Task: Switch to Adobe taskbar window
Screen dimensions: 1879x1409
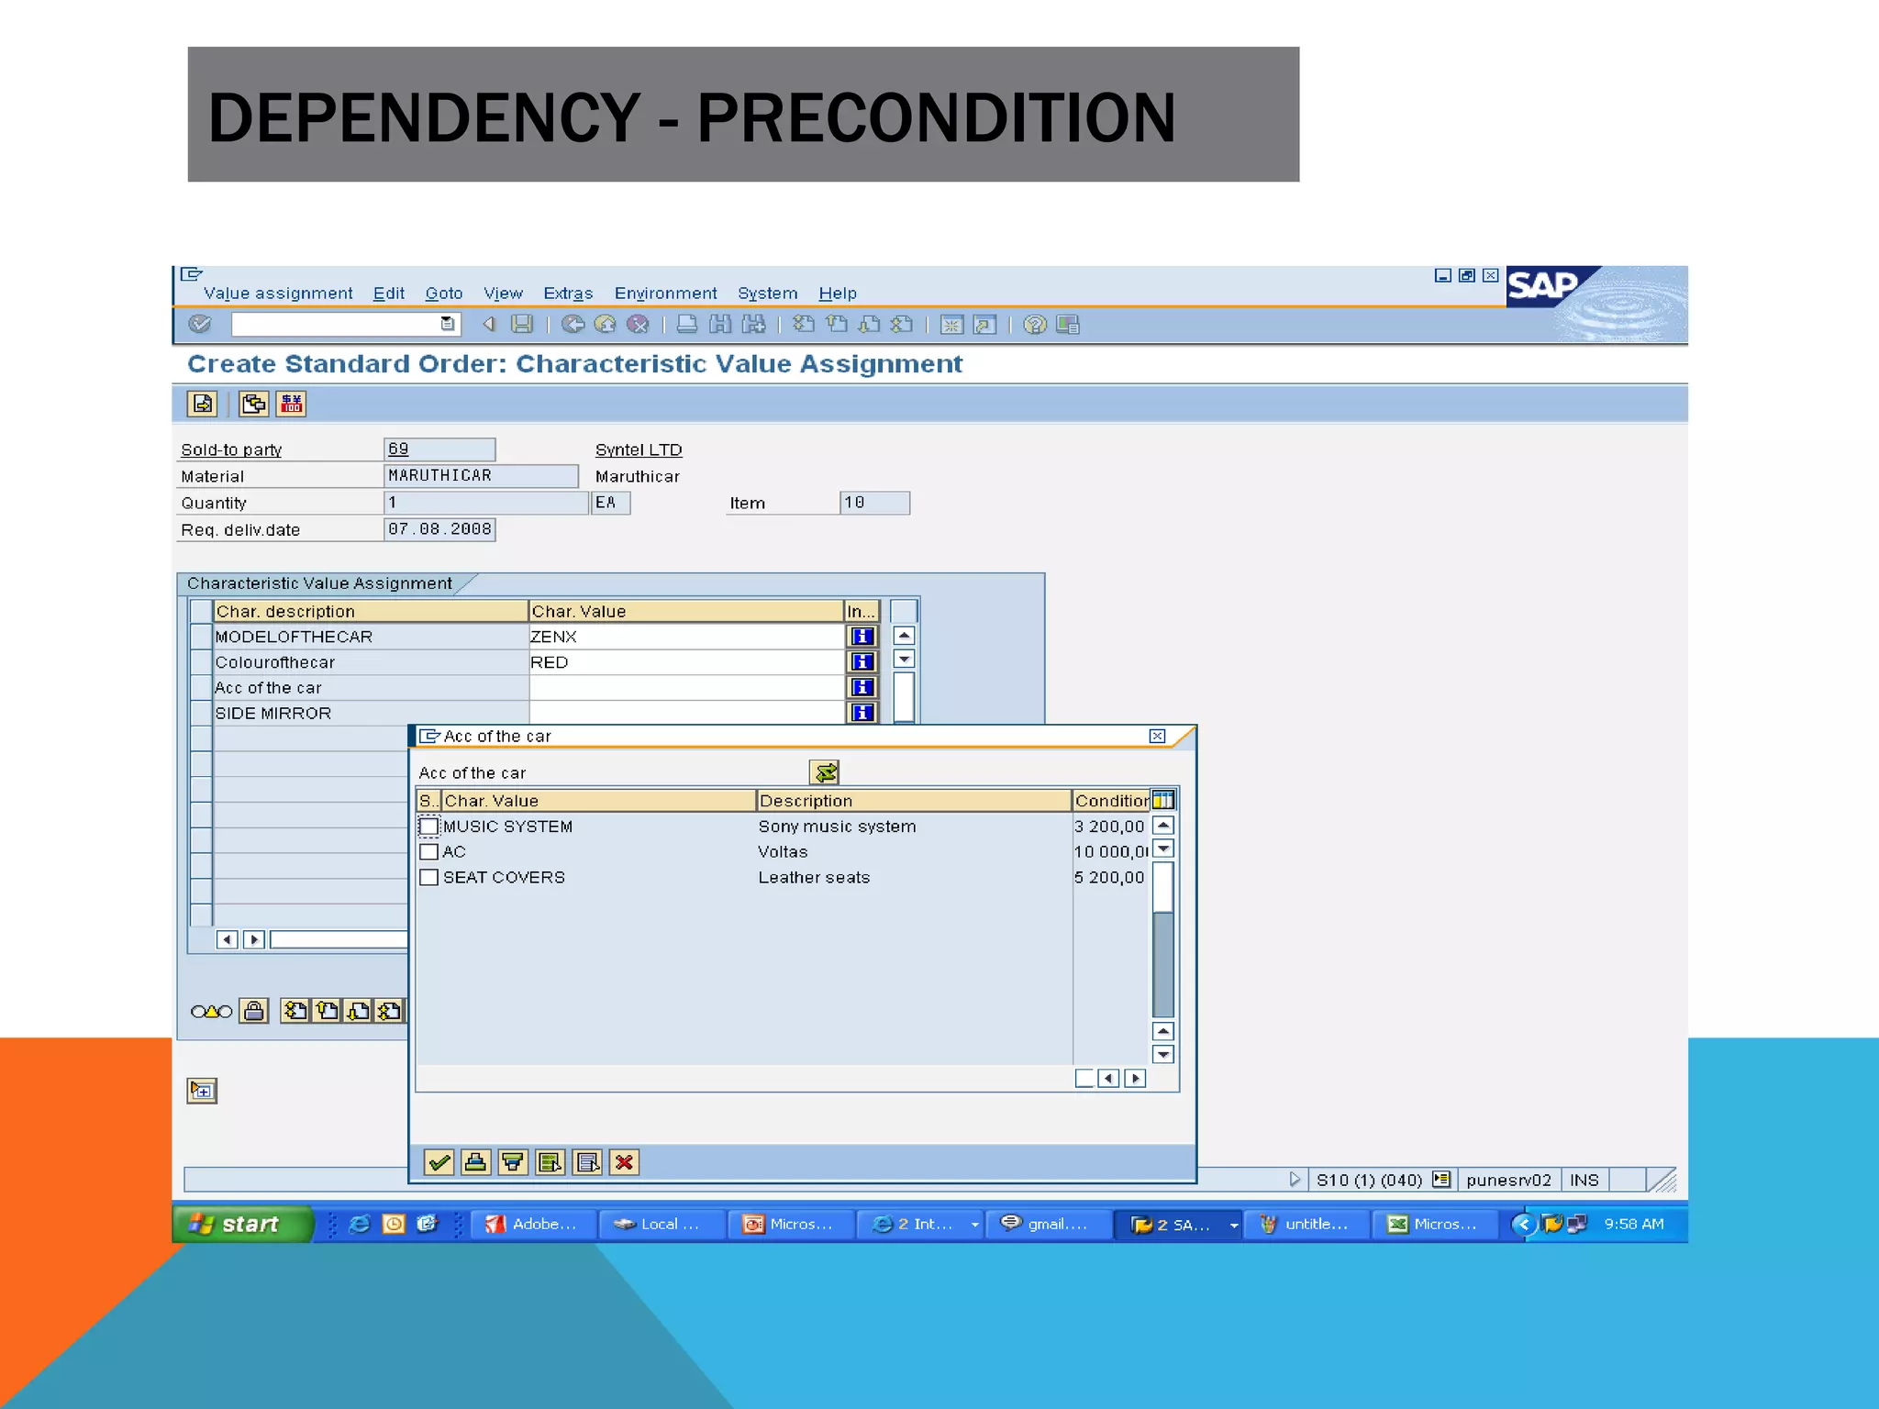Action: (x=532, y=1225)
